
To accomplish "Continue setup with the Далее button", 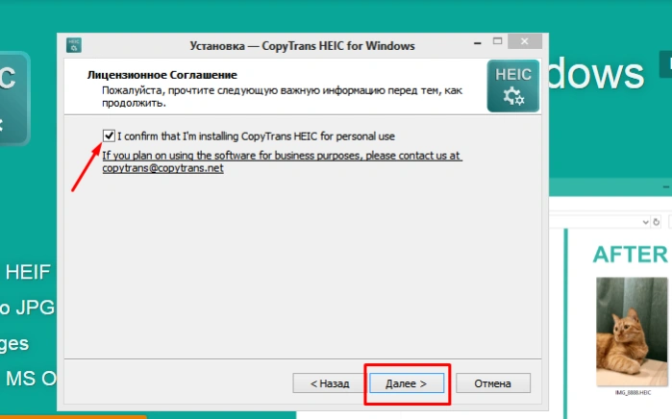I will [x=407, y=383].
